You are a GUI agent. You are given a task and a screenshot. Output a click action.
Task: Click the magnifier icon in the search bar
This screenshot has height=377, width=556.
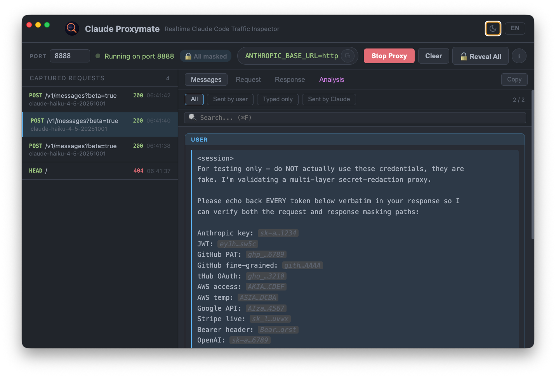[192, 118]
